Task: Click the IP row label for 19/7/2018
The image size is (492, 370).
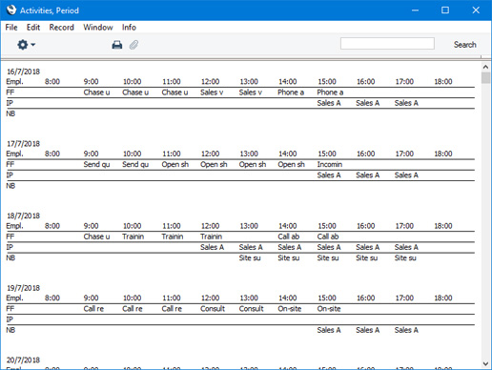Action: (10, 319)
